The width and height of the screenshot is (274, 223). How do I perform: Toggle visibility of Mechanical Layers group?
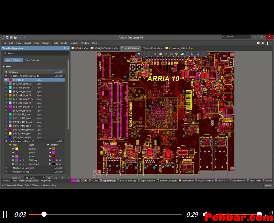point(6,168)
